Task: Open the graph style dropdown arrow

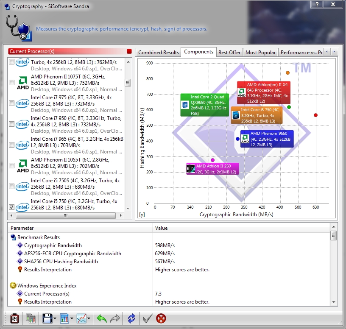Action: point(89,318)
